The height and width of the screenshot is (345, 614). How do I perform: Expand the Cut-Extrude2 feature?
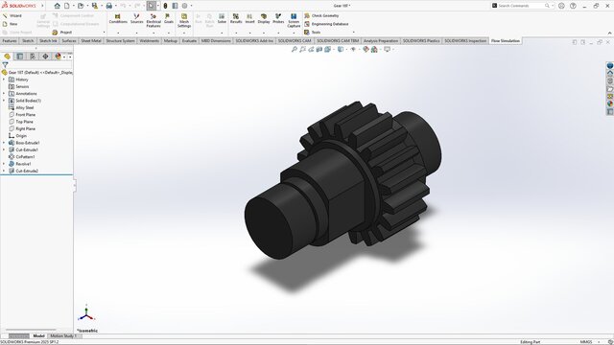[4, 171]
